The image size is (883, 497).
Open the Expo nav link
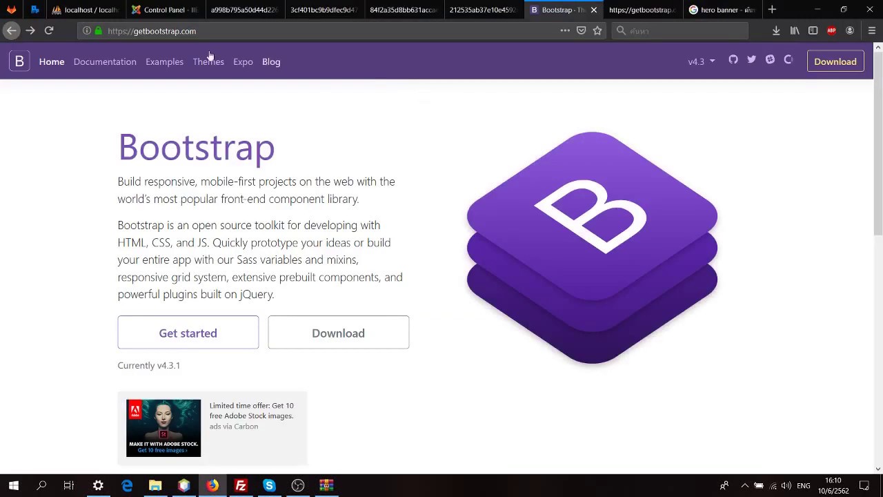click(243, 61)
